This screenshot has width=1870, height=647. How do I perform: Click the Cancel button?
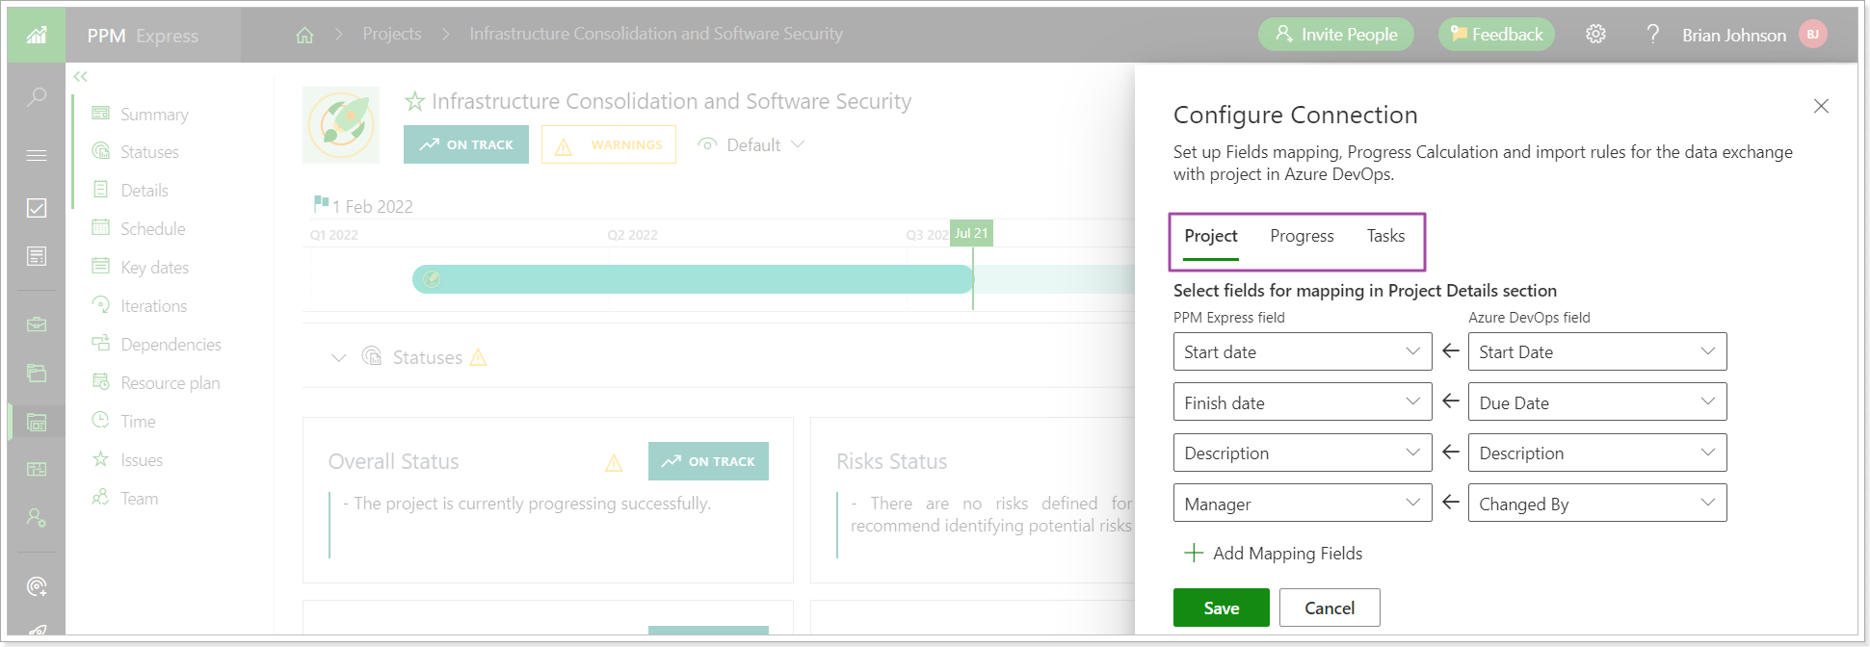coord(1330,608)
